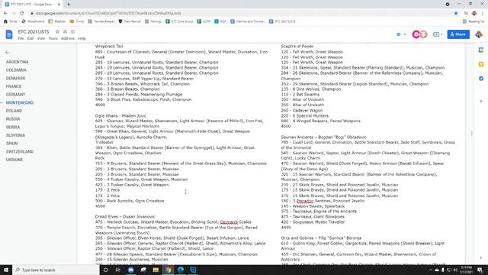Screen dimensions: 488x275
Task: Open the Calendar side panel icon
Action: click(x=481, y=50)
